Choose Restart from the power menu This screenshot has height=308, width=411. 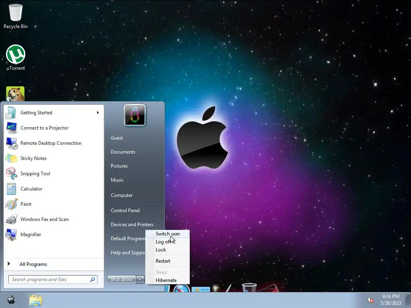[168, 261]
